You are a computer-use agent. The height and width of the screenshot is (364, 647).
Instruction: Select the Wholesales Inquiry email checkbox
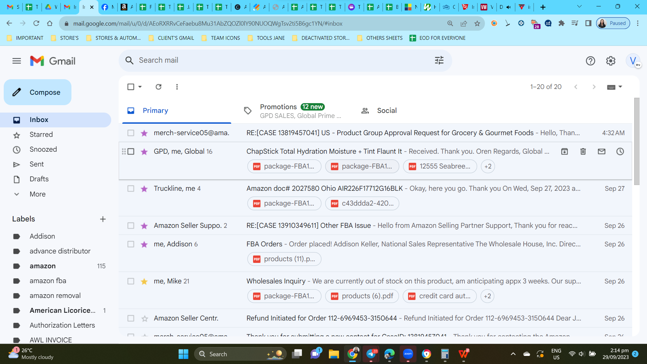point(131,281)
